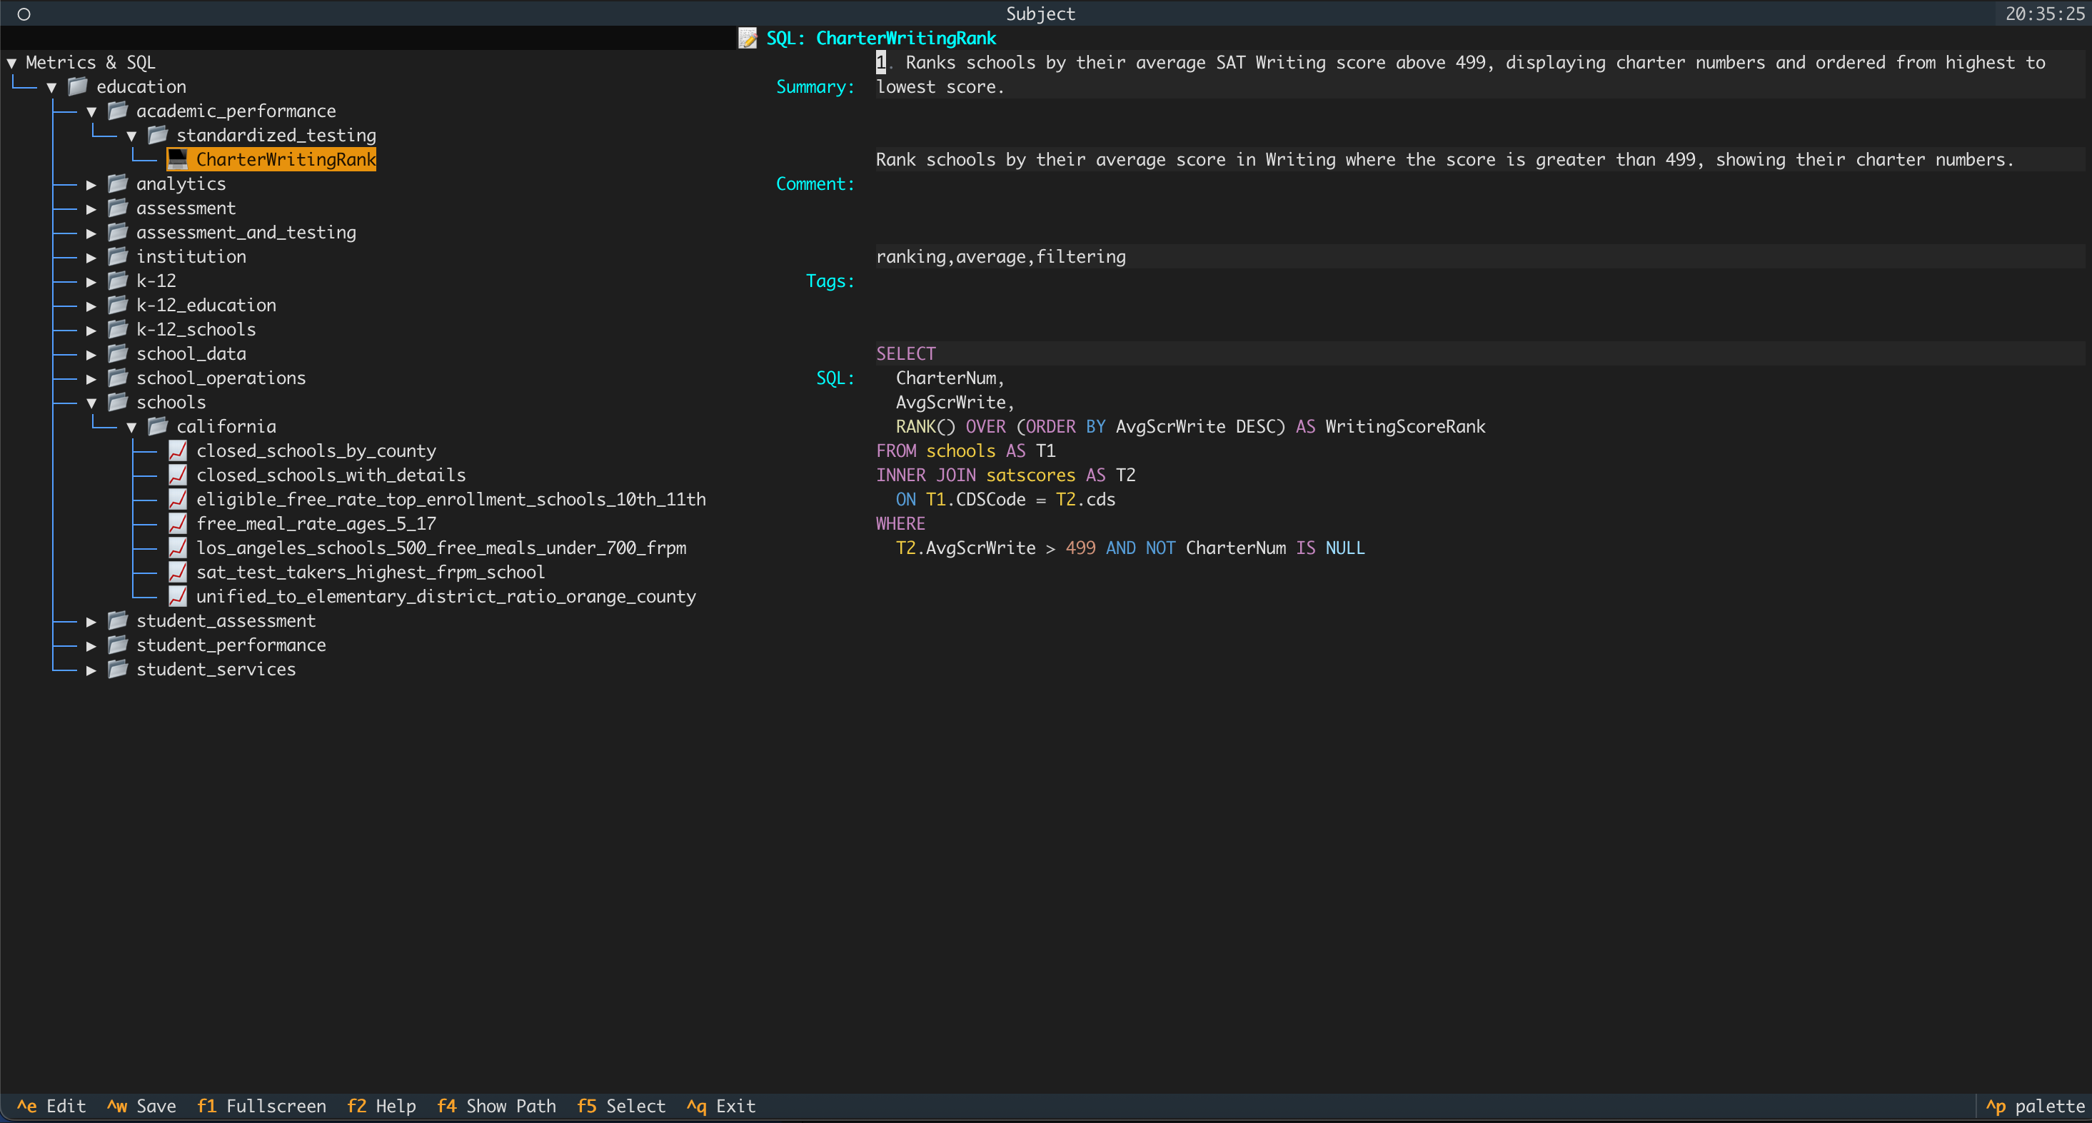Click Save in the bottom status bar

142,1106
